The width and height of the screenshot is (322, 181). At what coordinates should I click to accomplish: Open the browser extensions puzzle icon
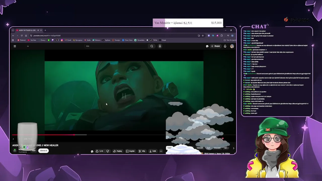pos(222,35)
